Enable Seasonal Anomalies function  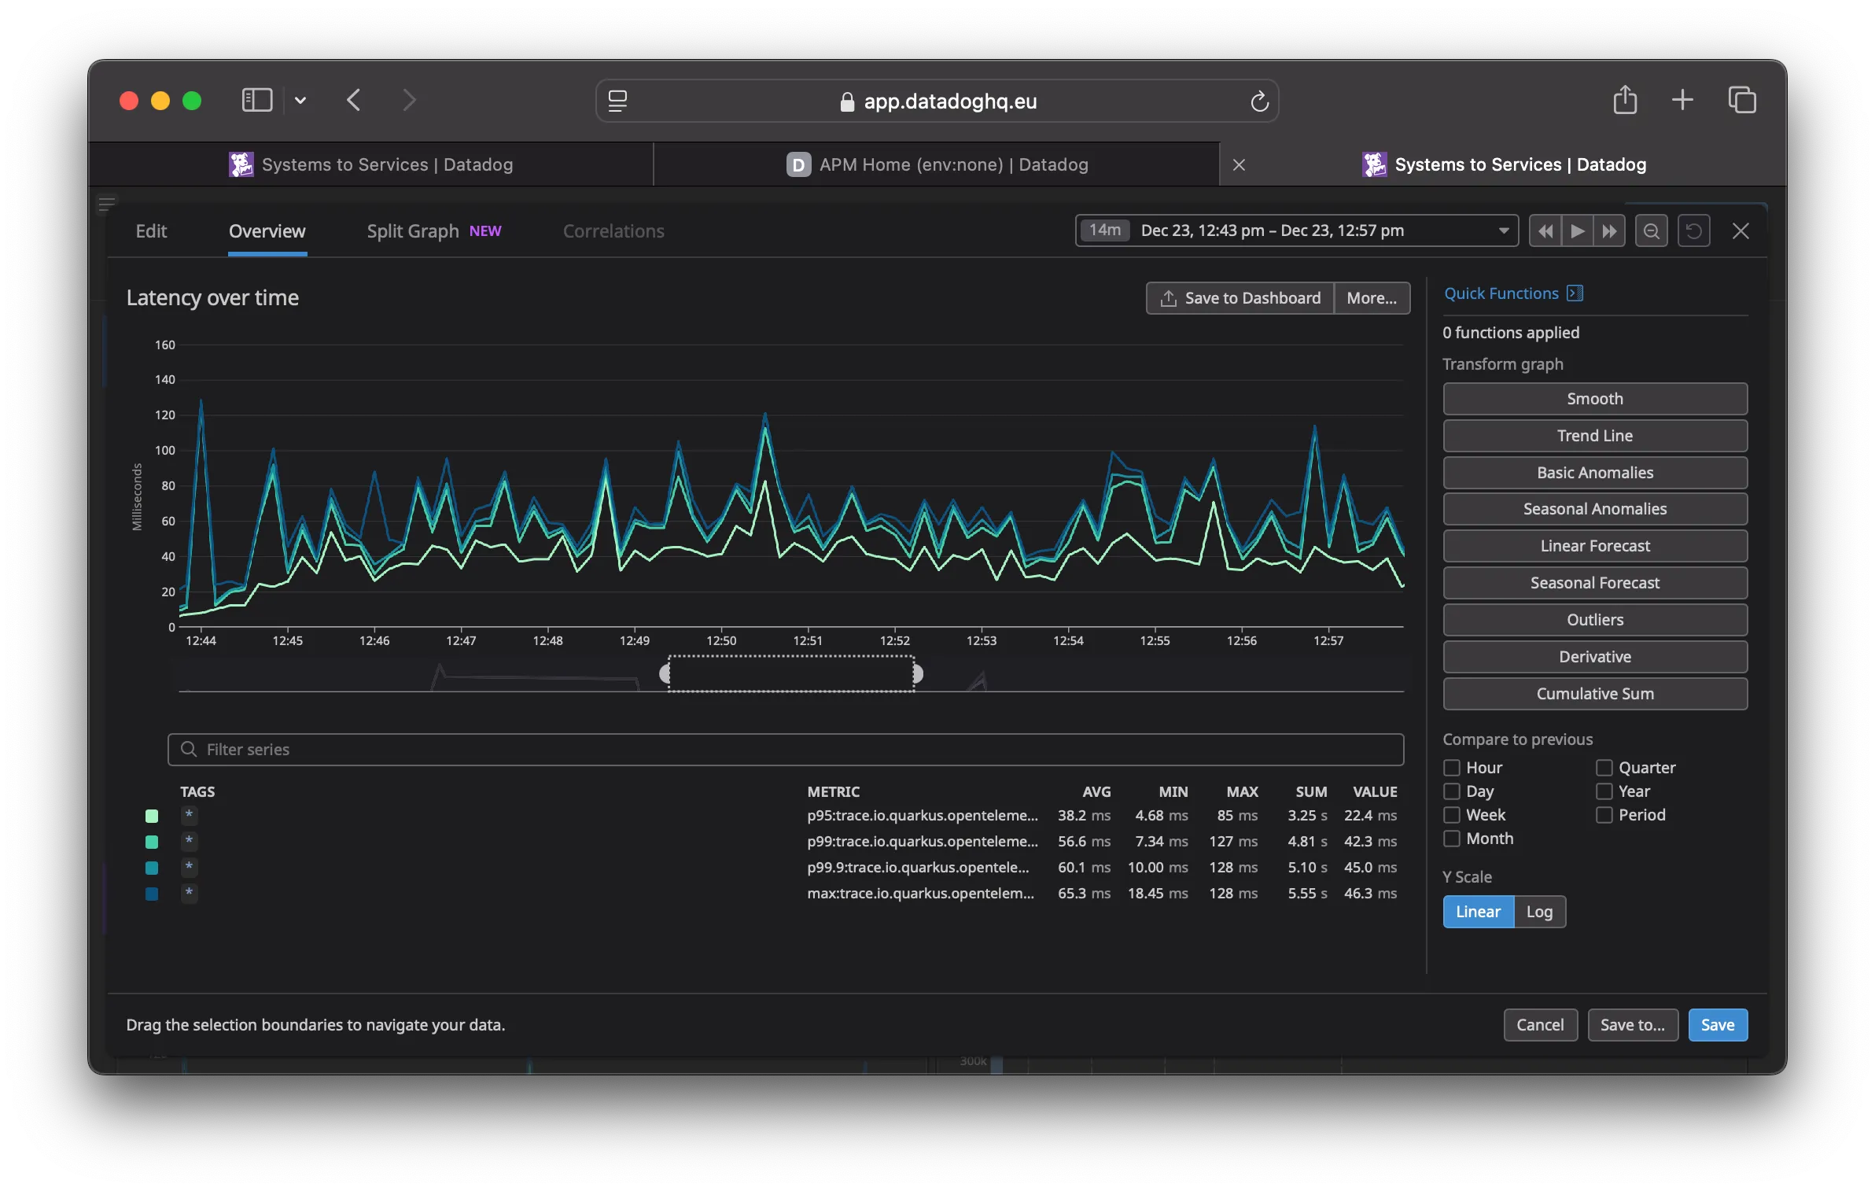[x=1595, y=509]
